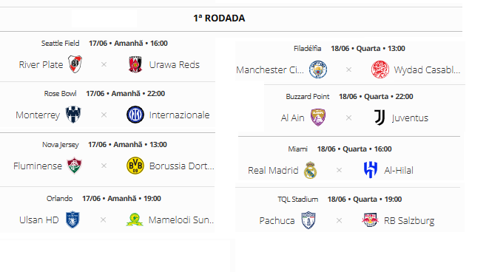Click the BVB Borussia Dortmund logo
489x272 pixels.
pyautogui.click(x=135, y=166)
